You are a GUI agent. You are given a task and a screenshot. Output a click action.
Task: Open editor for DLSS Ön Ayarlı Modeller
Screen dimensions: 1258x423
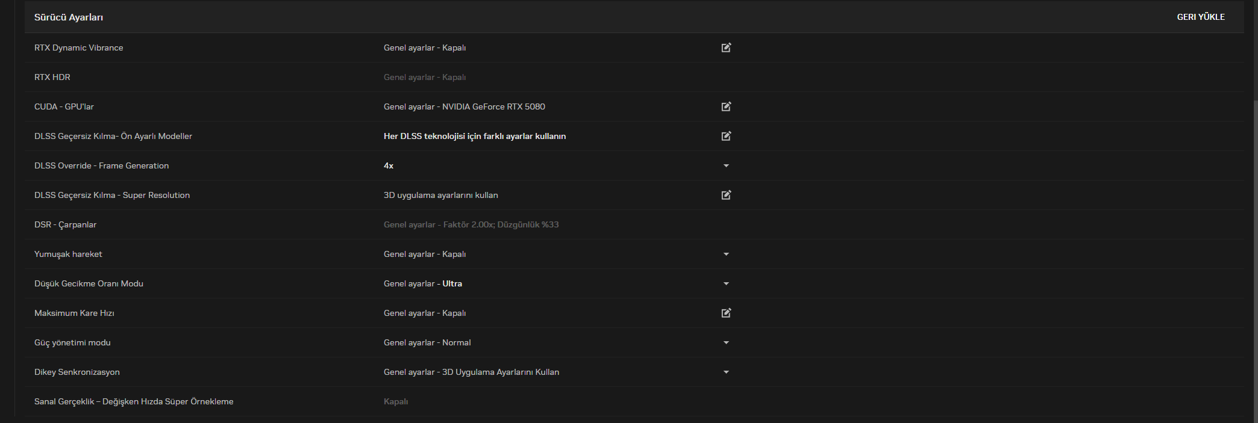(726, 136)
